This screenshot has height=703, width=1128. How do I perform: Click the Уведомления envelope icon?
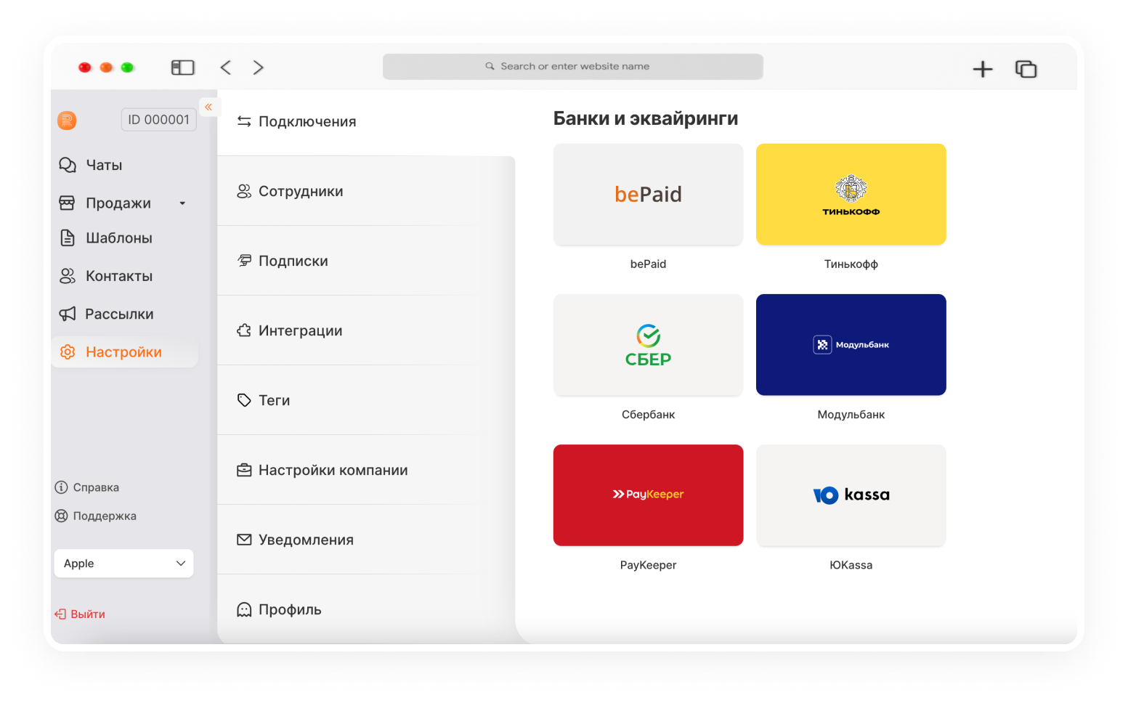244,540
